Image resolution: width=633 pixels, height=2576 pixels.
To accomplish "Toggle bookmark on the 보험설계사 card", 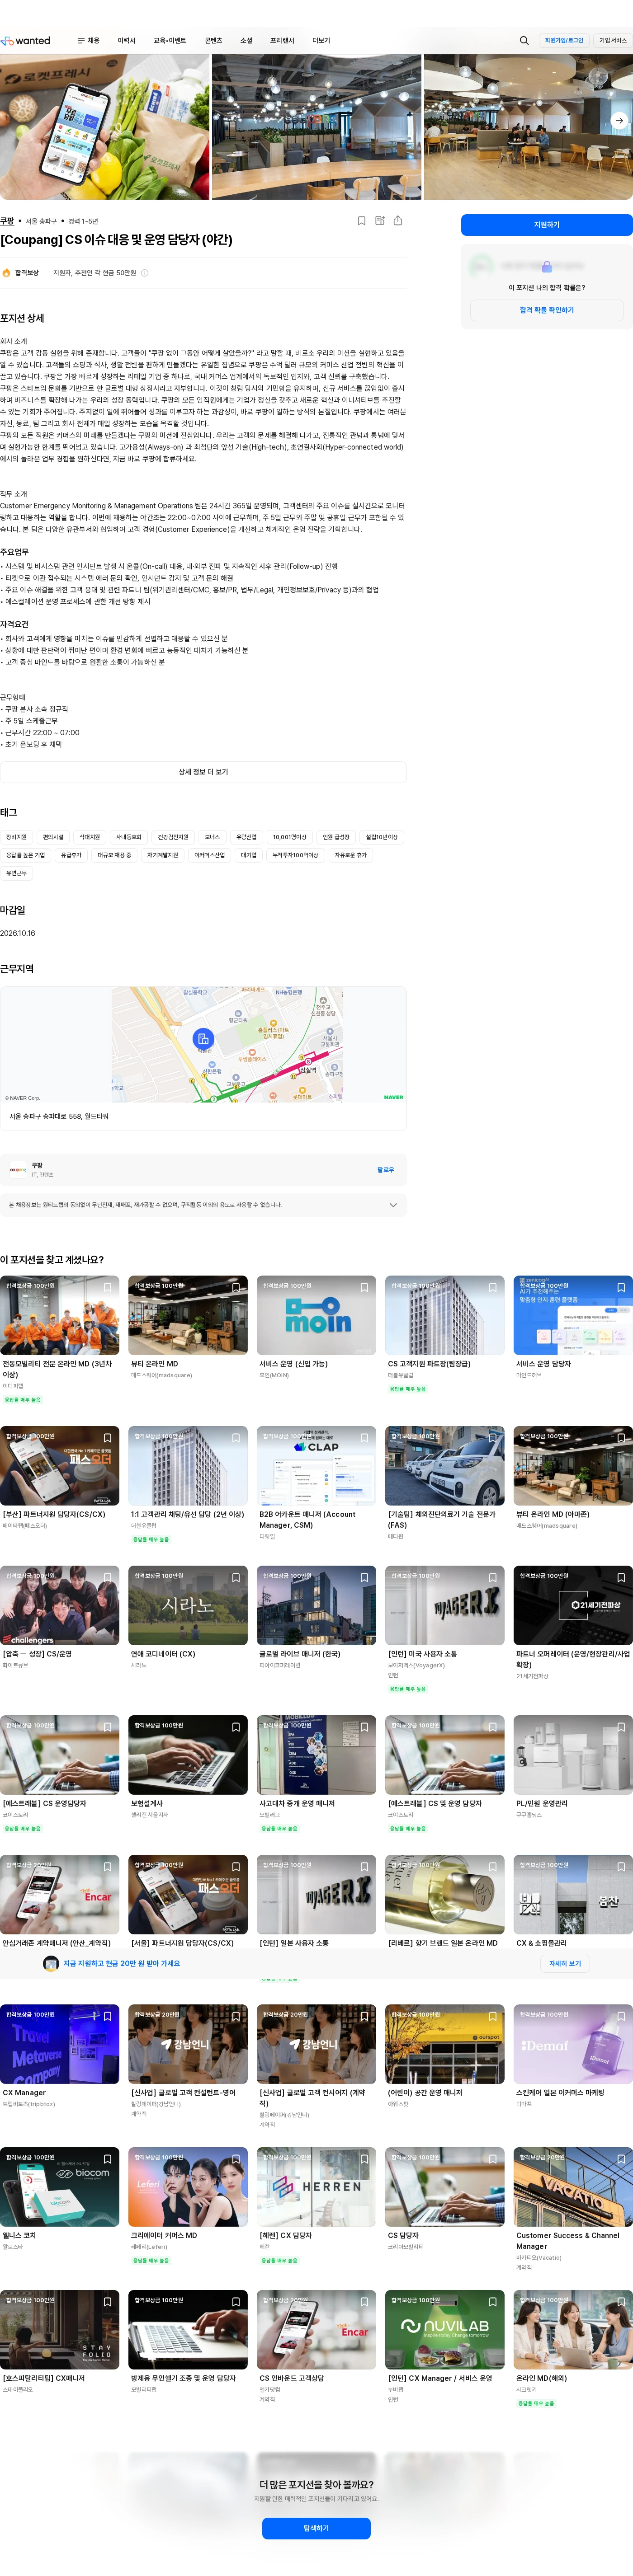I will [236, 1728].
